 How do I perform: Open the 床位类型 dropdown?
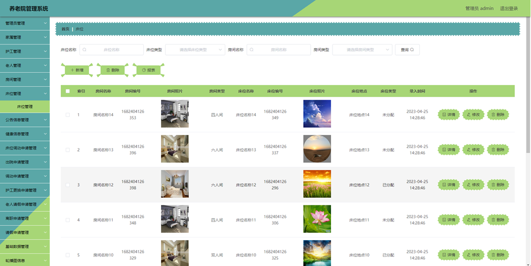[195, 50]
